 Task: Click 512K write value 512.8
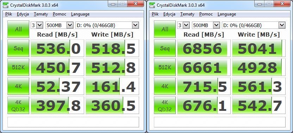tap(112, 67)
